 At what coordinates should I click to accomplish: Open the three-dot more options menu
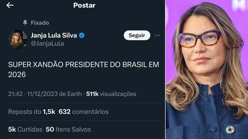coord(157,35)
